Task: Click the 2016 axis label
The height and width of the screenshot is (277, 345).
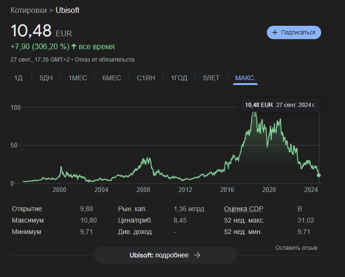Action: point(227,190)
